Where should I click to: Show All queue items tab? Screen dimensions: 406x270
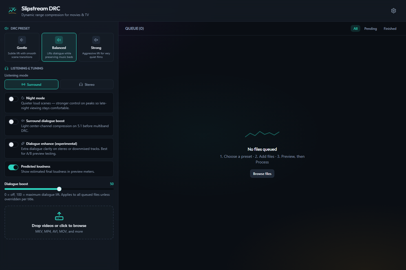356,29
